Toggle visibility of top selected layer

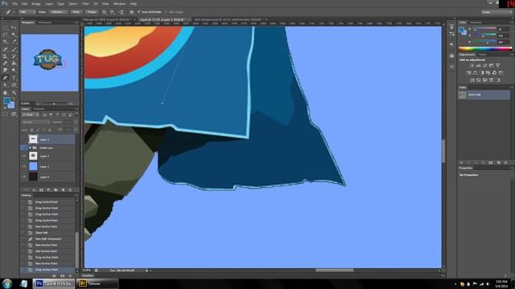(23, 139)
